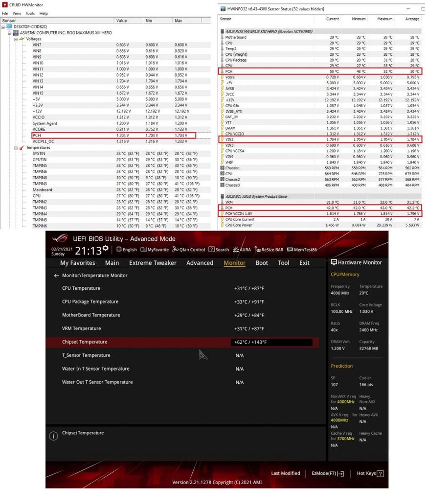
Task: Select the ASUSTeK COMPUTER INC. ROG MAXIMUS XIII HERO node
Action: (x=66, y=33)
